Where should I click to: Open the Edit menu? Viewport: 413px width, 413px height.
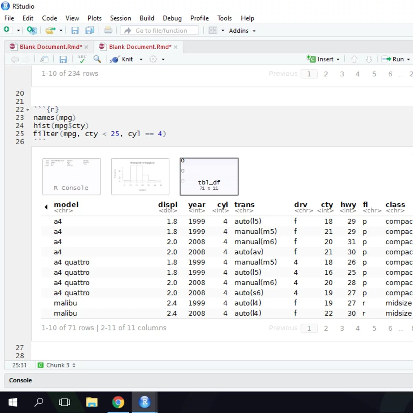pyautogui.click(x=28, y=18)
